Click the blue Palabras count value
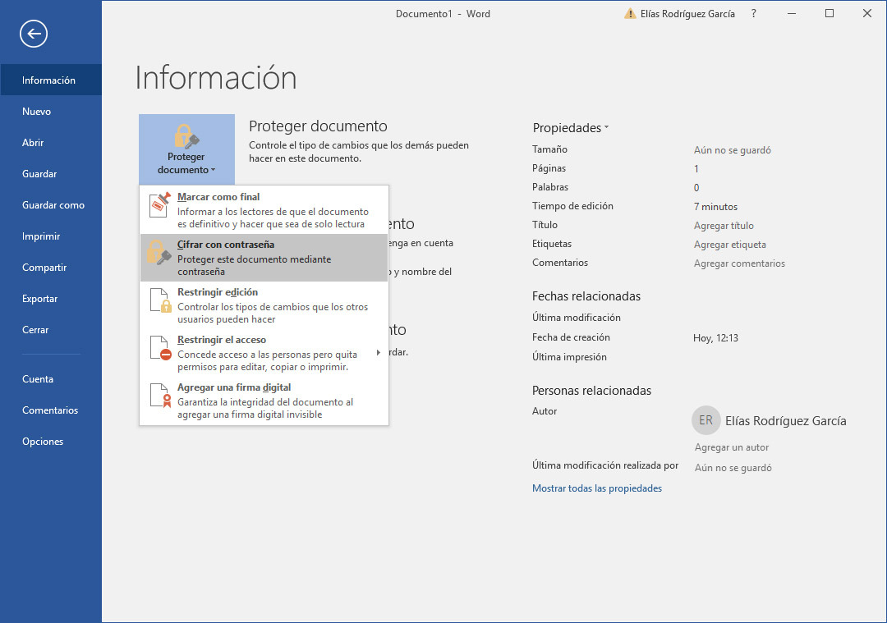The width and height of the screenshot is (887, 623). [696, 187]
